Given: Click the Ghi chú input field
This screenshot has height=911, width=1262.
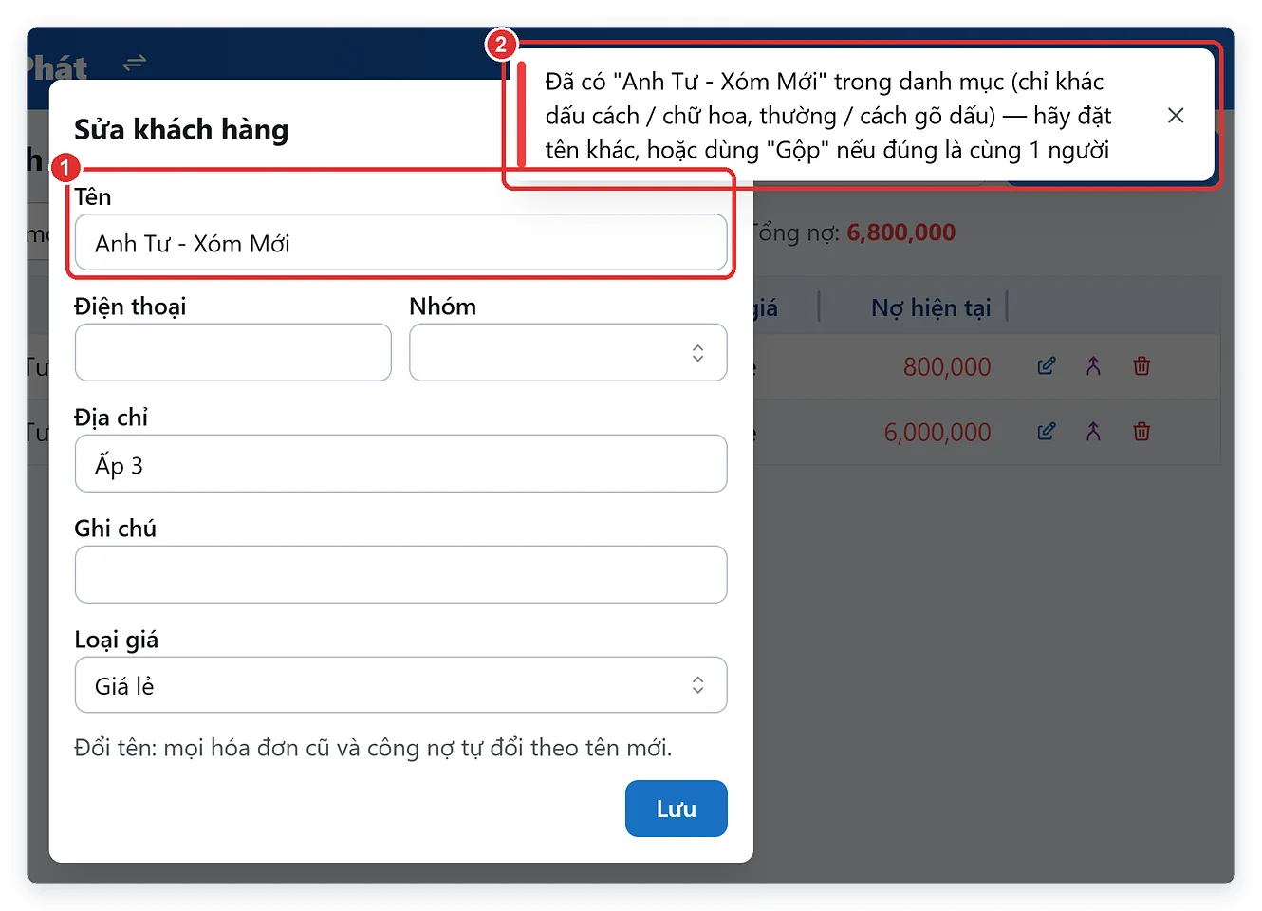Looking at the screenshot, I should pos(401,575).
